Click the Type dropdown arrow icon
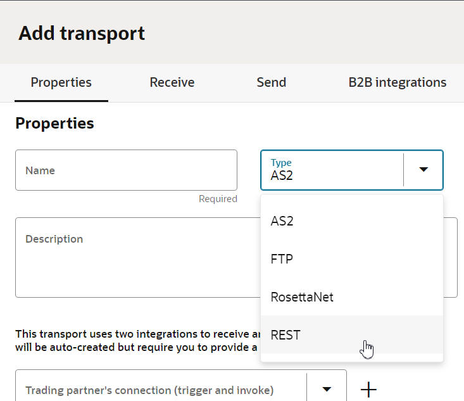This screenshot has width=464, height=401. point(423,170)
